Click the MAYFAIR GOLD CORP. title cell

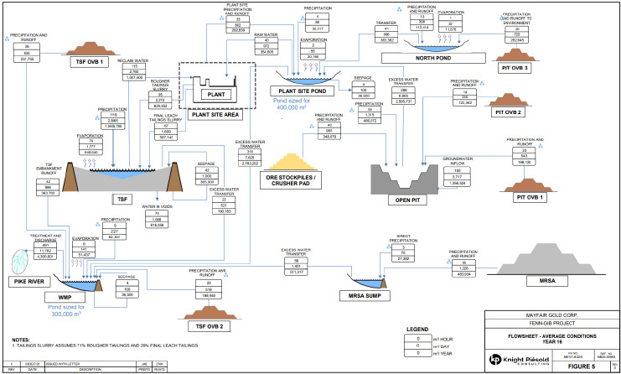(551, 315)
